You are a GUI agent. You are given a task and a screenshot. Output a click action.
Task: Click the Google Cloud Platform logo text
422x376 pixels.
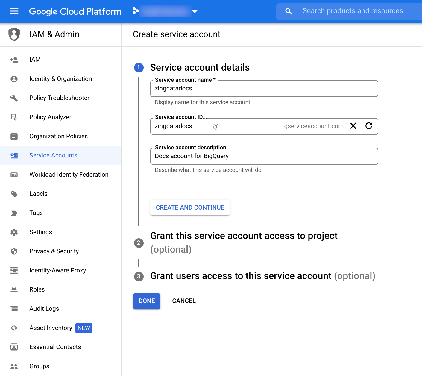tap(75, 11)
